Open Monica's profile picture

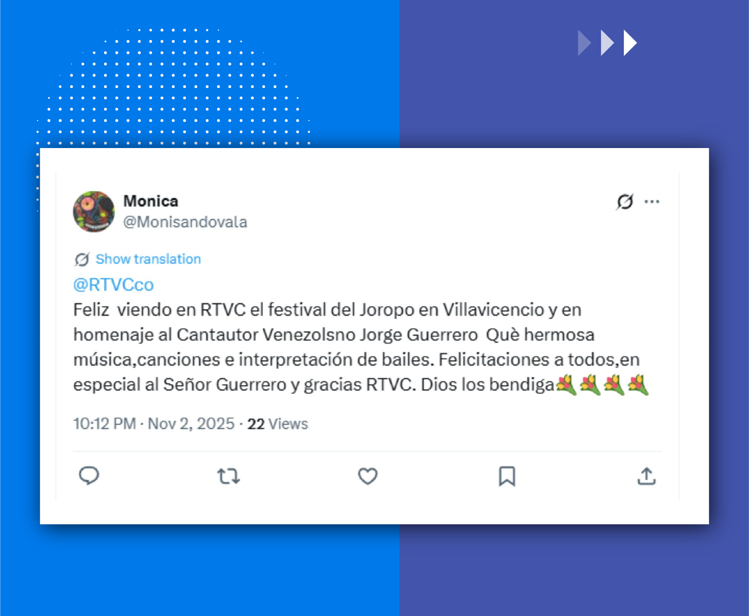[x=94, y=211]
